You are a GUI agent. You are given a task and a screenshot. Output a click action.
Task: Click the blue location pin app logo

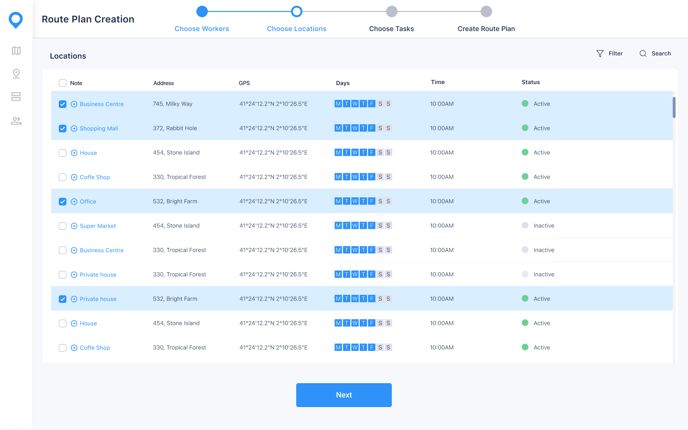pos(16,20)
